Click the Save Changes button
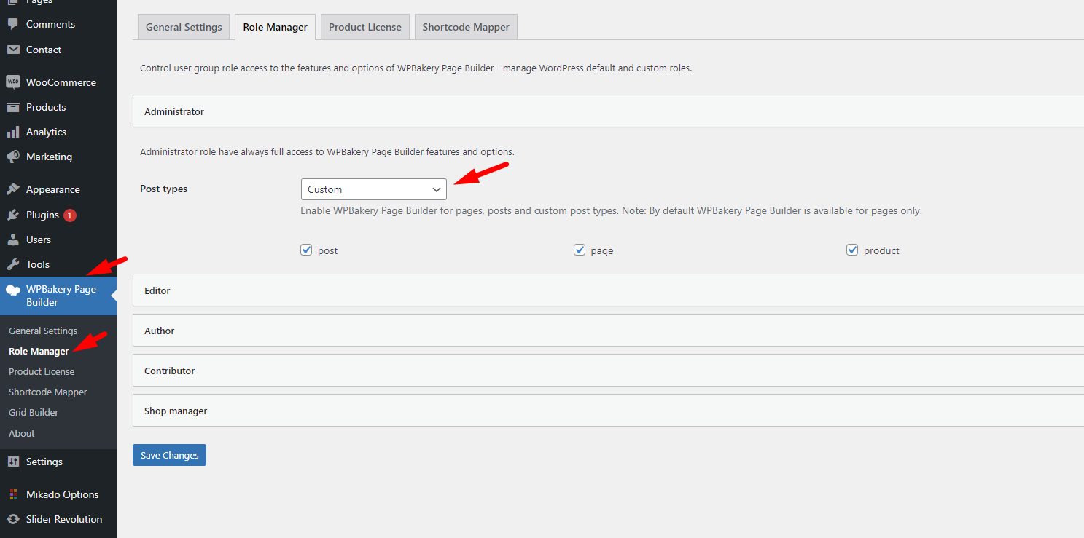The image size is (1084, 538). point(169,455)
